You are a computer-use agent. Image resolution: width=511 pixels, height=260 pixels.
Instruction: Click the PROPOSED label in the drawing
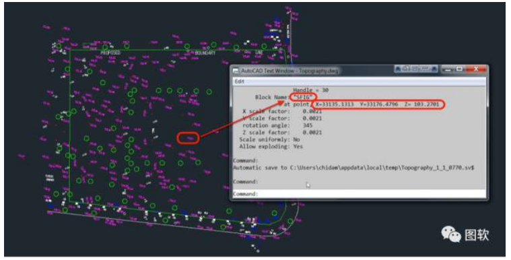(x=110, y=53)
